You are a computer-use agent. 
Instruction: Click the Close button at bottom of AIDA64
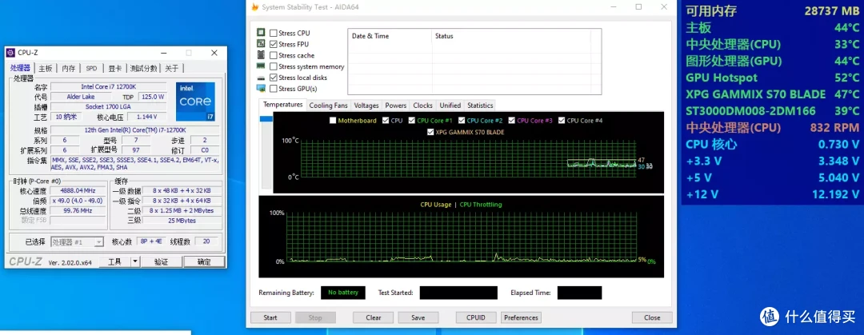653,317
